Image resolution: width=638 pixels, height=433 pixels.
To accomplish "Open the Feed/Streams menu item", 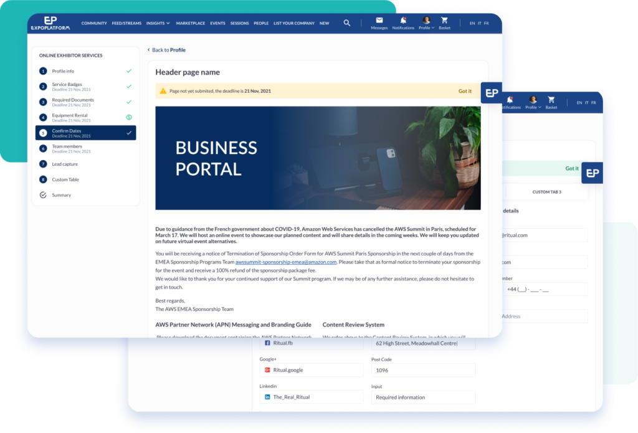I will (x=126, y=23).
